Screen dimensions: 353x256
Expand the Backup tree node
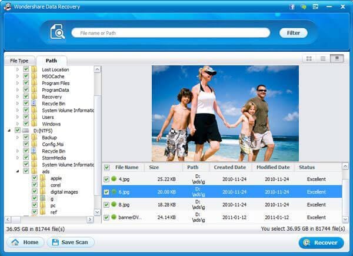18,137
